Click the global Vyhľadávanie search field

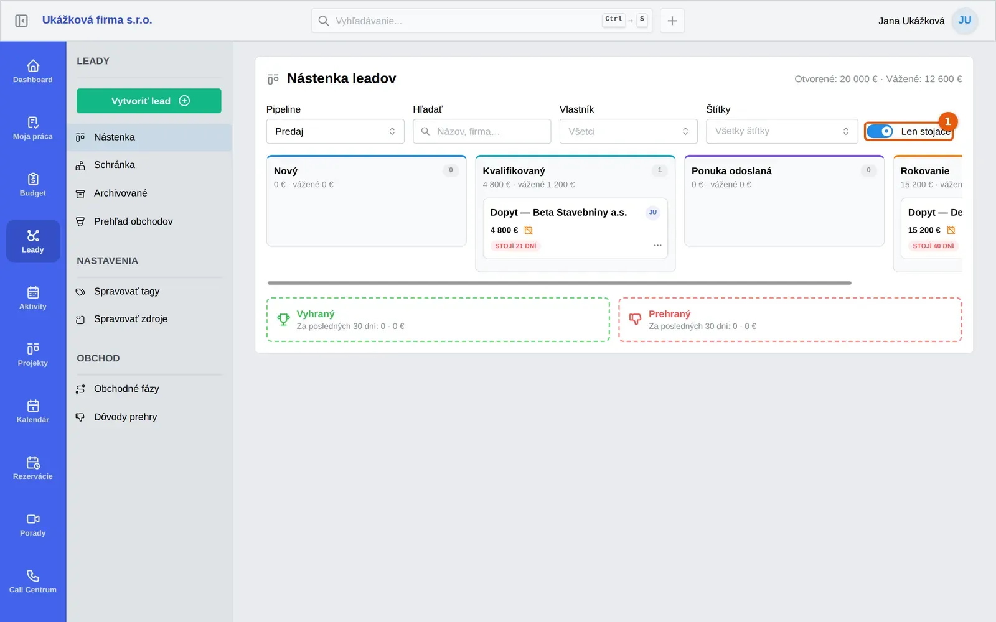click(x=482, y=21)
